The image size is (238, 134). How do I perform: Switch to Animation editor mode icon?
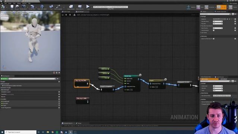[x=206, y=7]
